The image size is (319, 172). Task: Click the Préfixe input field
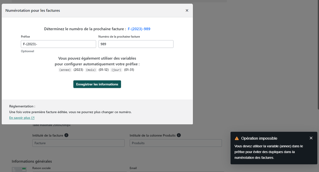tap(58, 44)
